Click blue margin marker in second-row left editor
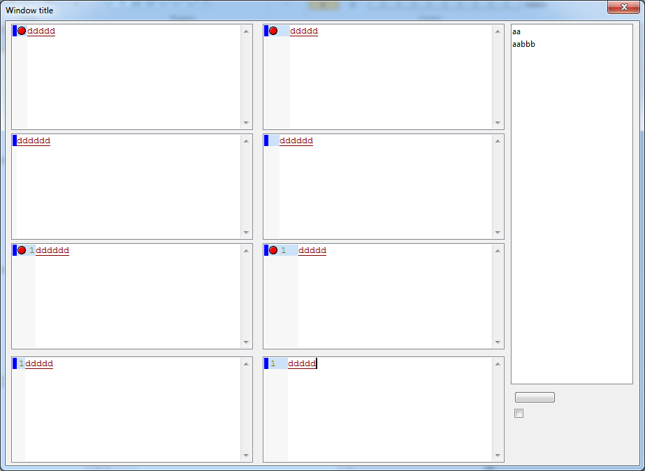The width and height of the screenshot is (645, 471). click(14, 140)
